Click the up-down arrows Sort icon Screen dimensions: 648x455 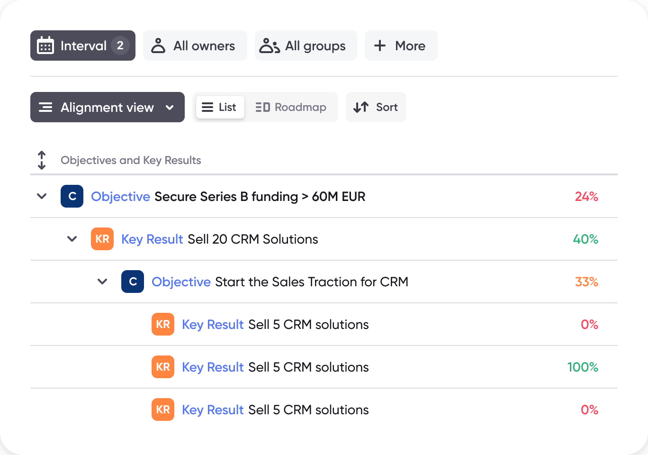(x=361, y=107)
